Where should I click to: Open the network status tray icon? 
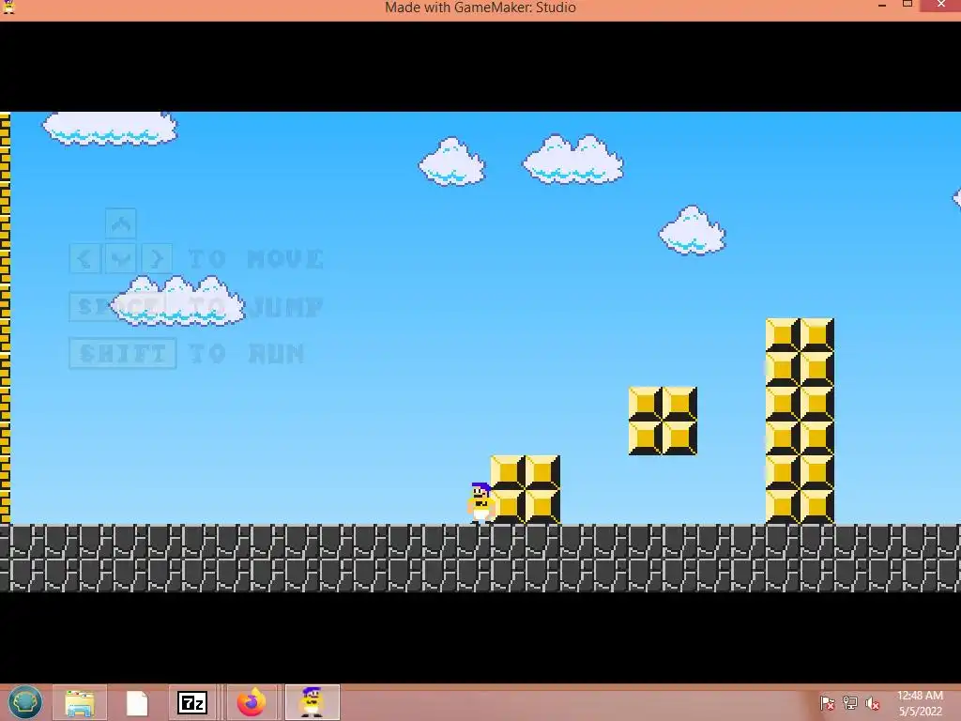(x=849, y=703)
